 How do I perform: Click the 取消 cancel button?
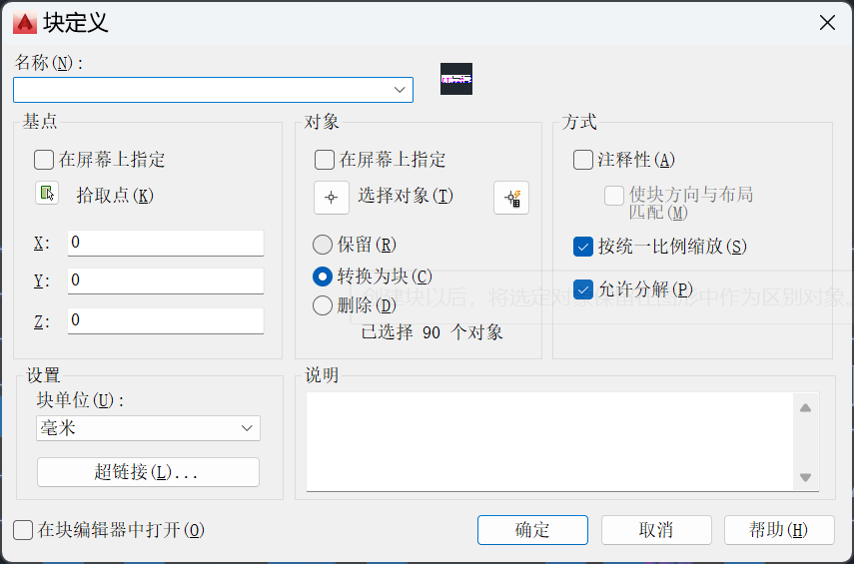[x=656, y=530]
